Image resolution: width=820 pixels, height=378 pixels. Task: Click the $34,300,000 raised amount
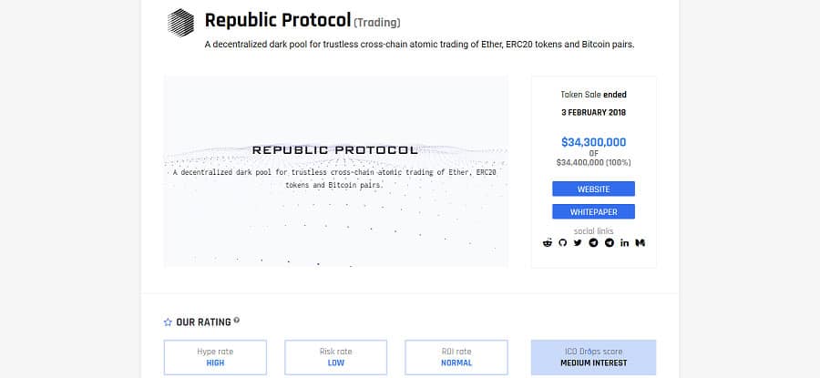point(593,142)
